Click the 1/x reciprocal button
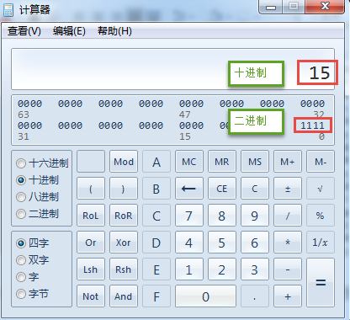This screenshot has height=320, width=350. pos(321,243)
